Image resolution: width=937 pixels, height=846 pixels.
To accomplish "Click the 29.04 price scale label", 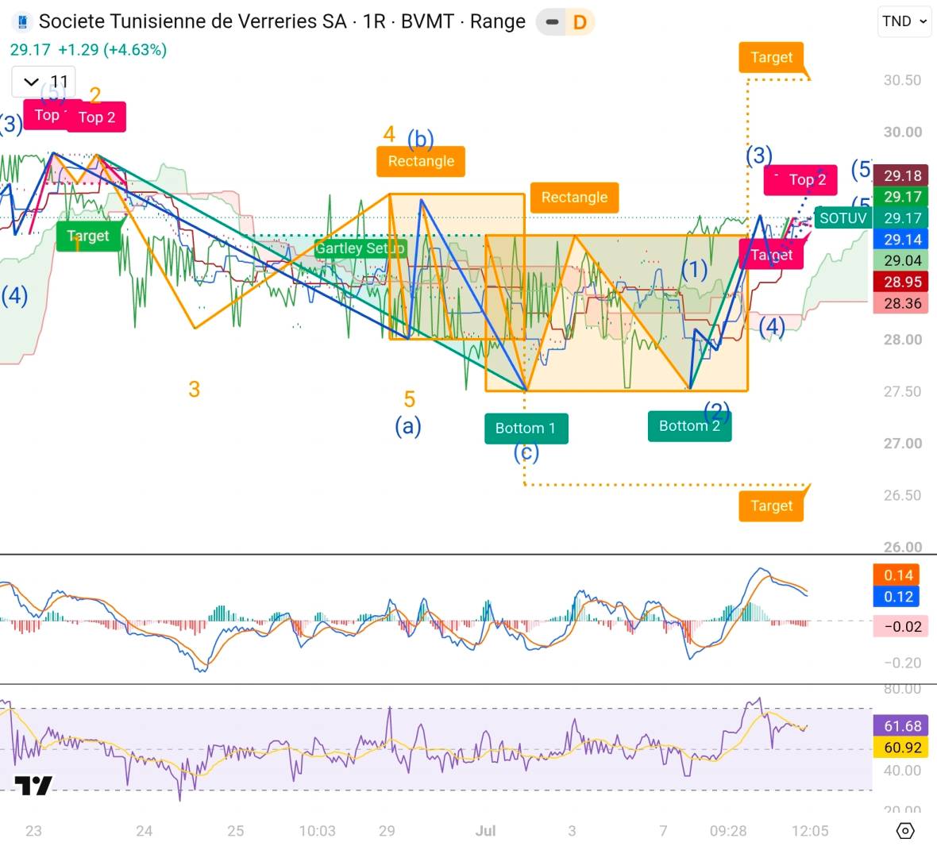I will coord(902,260).
